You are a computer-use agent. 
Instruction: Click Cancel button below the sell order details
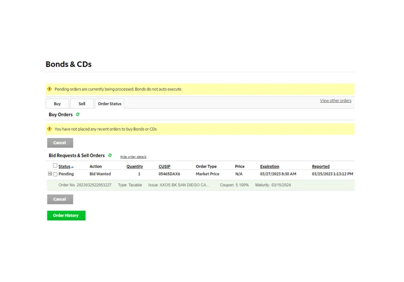click(x=60, y=199)
